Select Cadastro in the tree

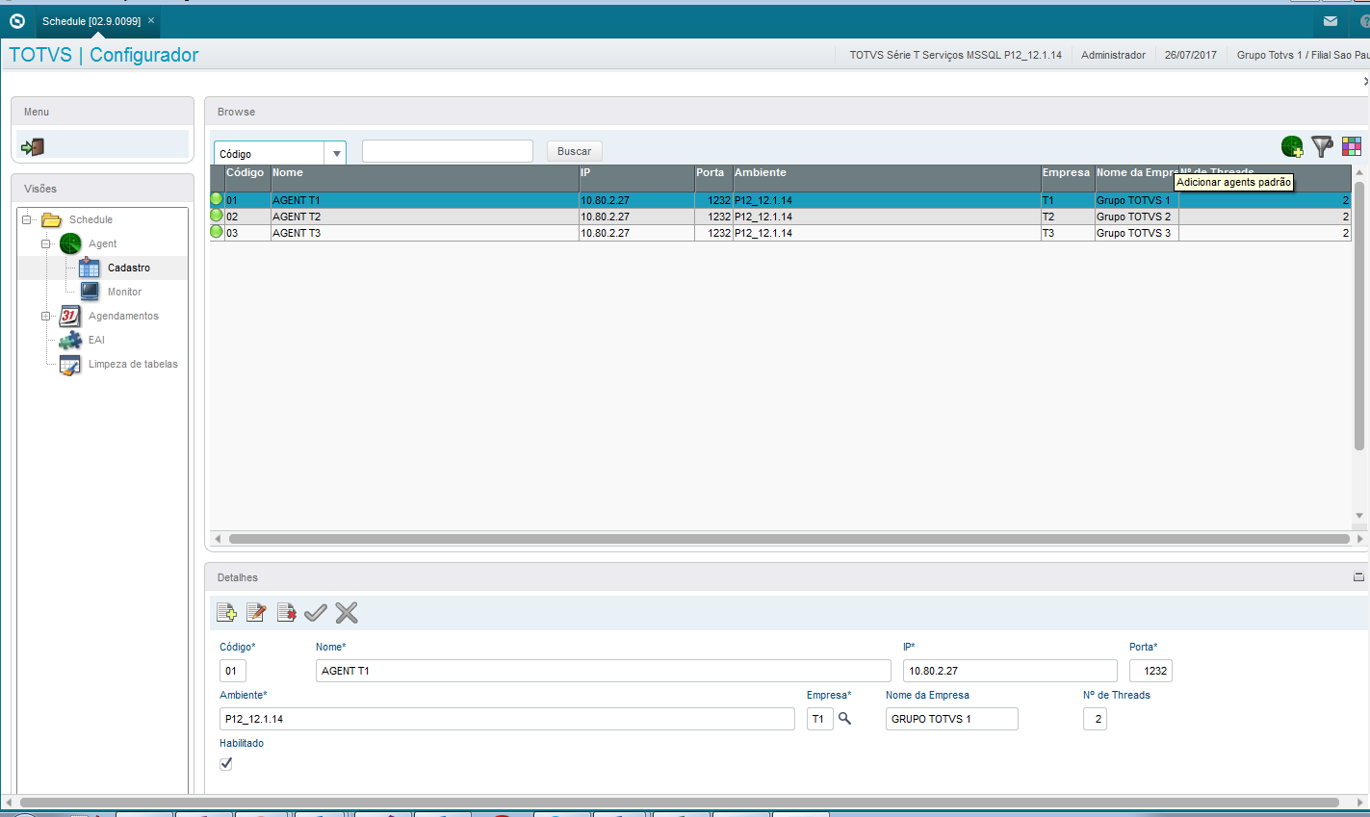[x=129, y=268]
